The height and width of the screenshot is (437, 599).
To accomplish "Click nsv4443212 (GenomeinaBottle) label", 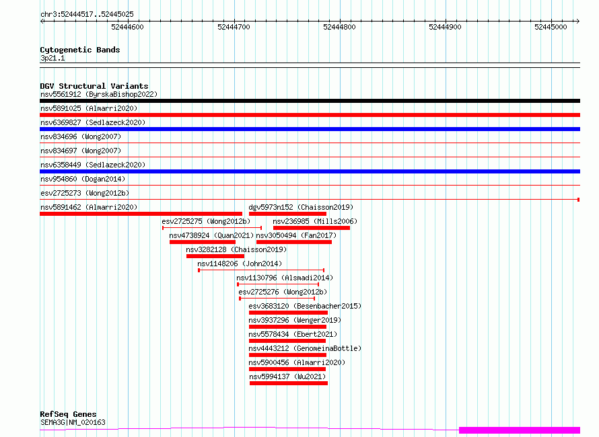I will tap(305, 348).
